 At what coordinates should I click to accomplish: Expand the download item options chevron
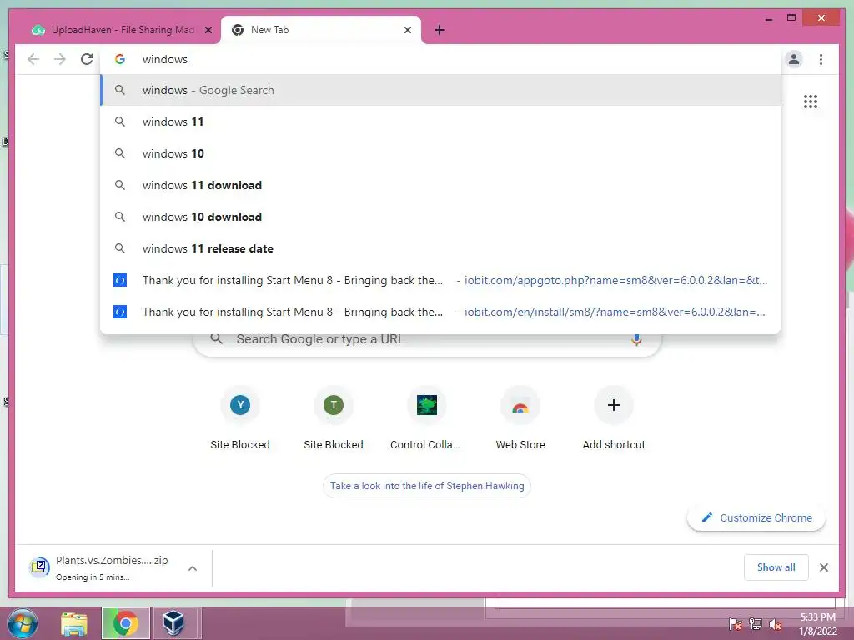point(193,568)
